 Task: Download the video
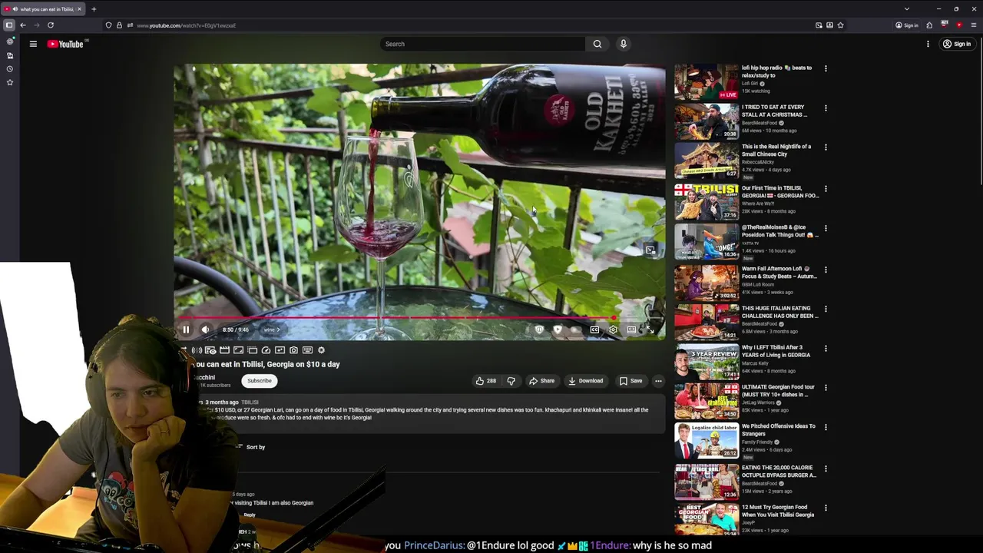(x=585, y=381)
